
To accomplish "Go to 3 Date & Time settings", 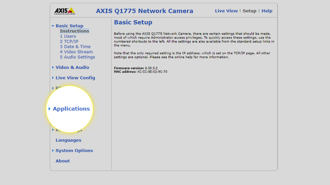I will [x=75, y=47].
